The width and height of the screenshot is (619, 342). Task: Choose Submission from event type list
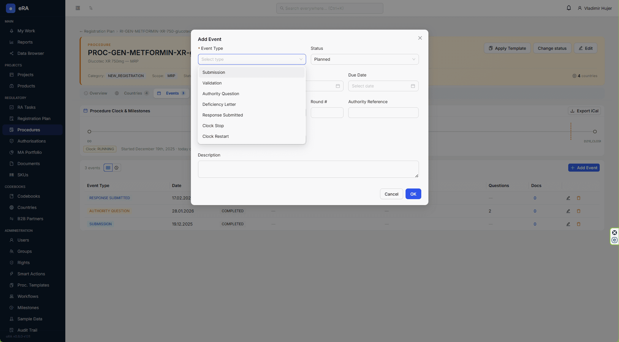coord(252,72)
